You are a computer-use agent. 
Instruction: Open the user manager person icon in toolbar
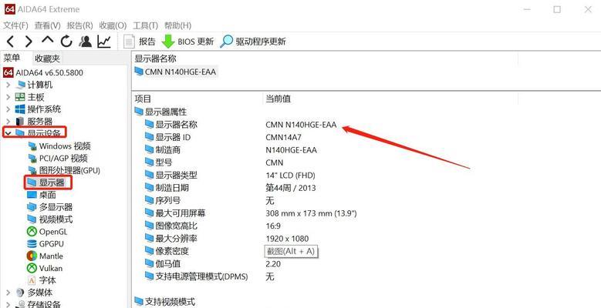coord(85,41)
